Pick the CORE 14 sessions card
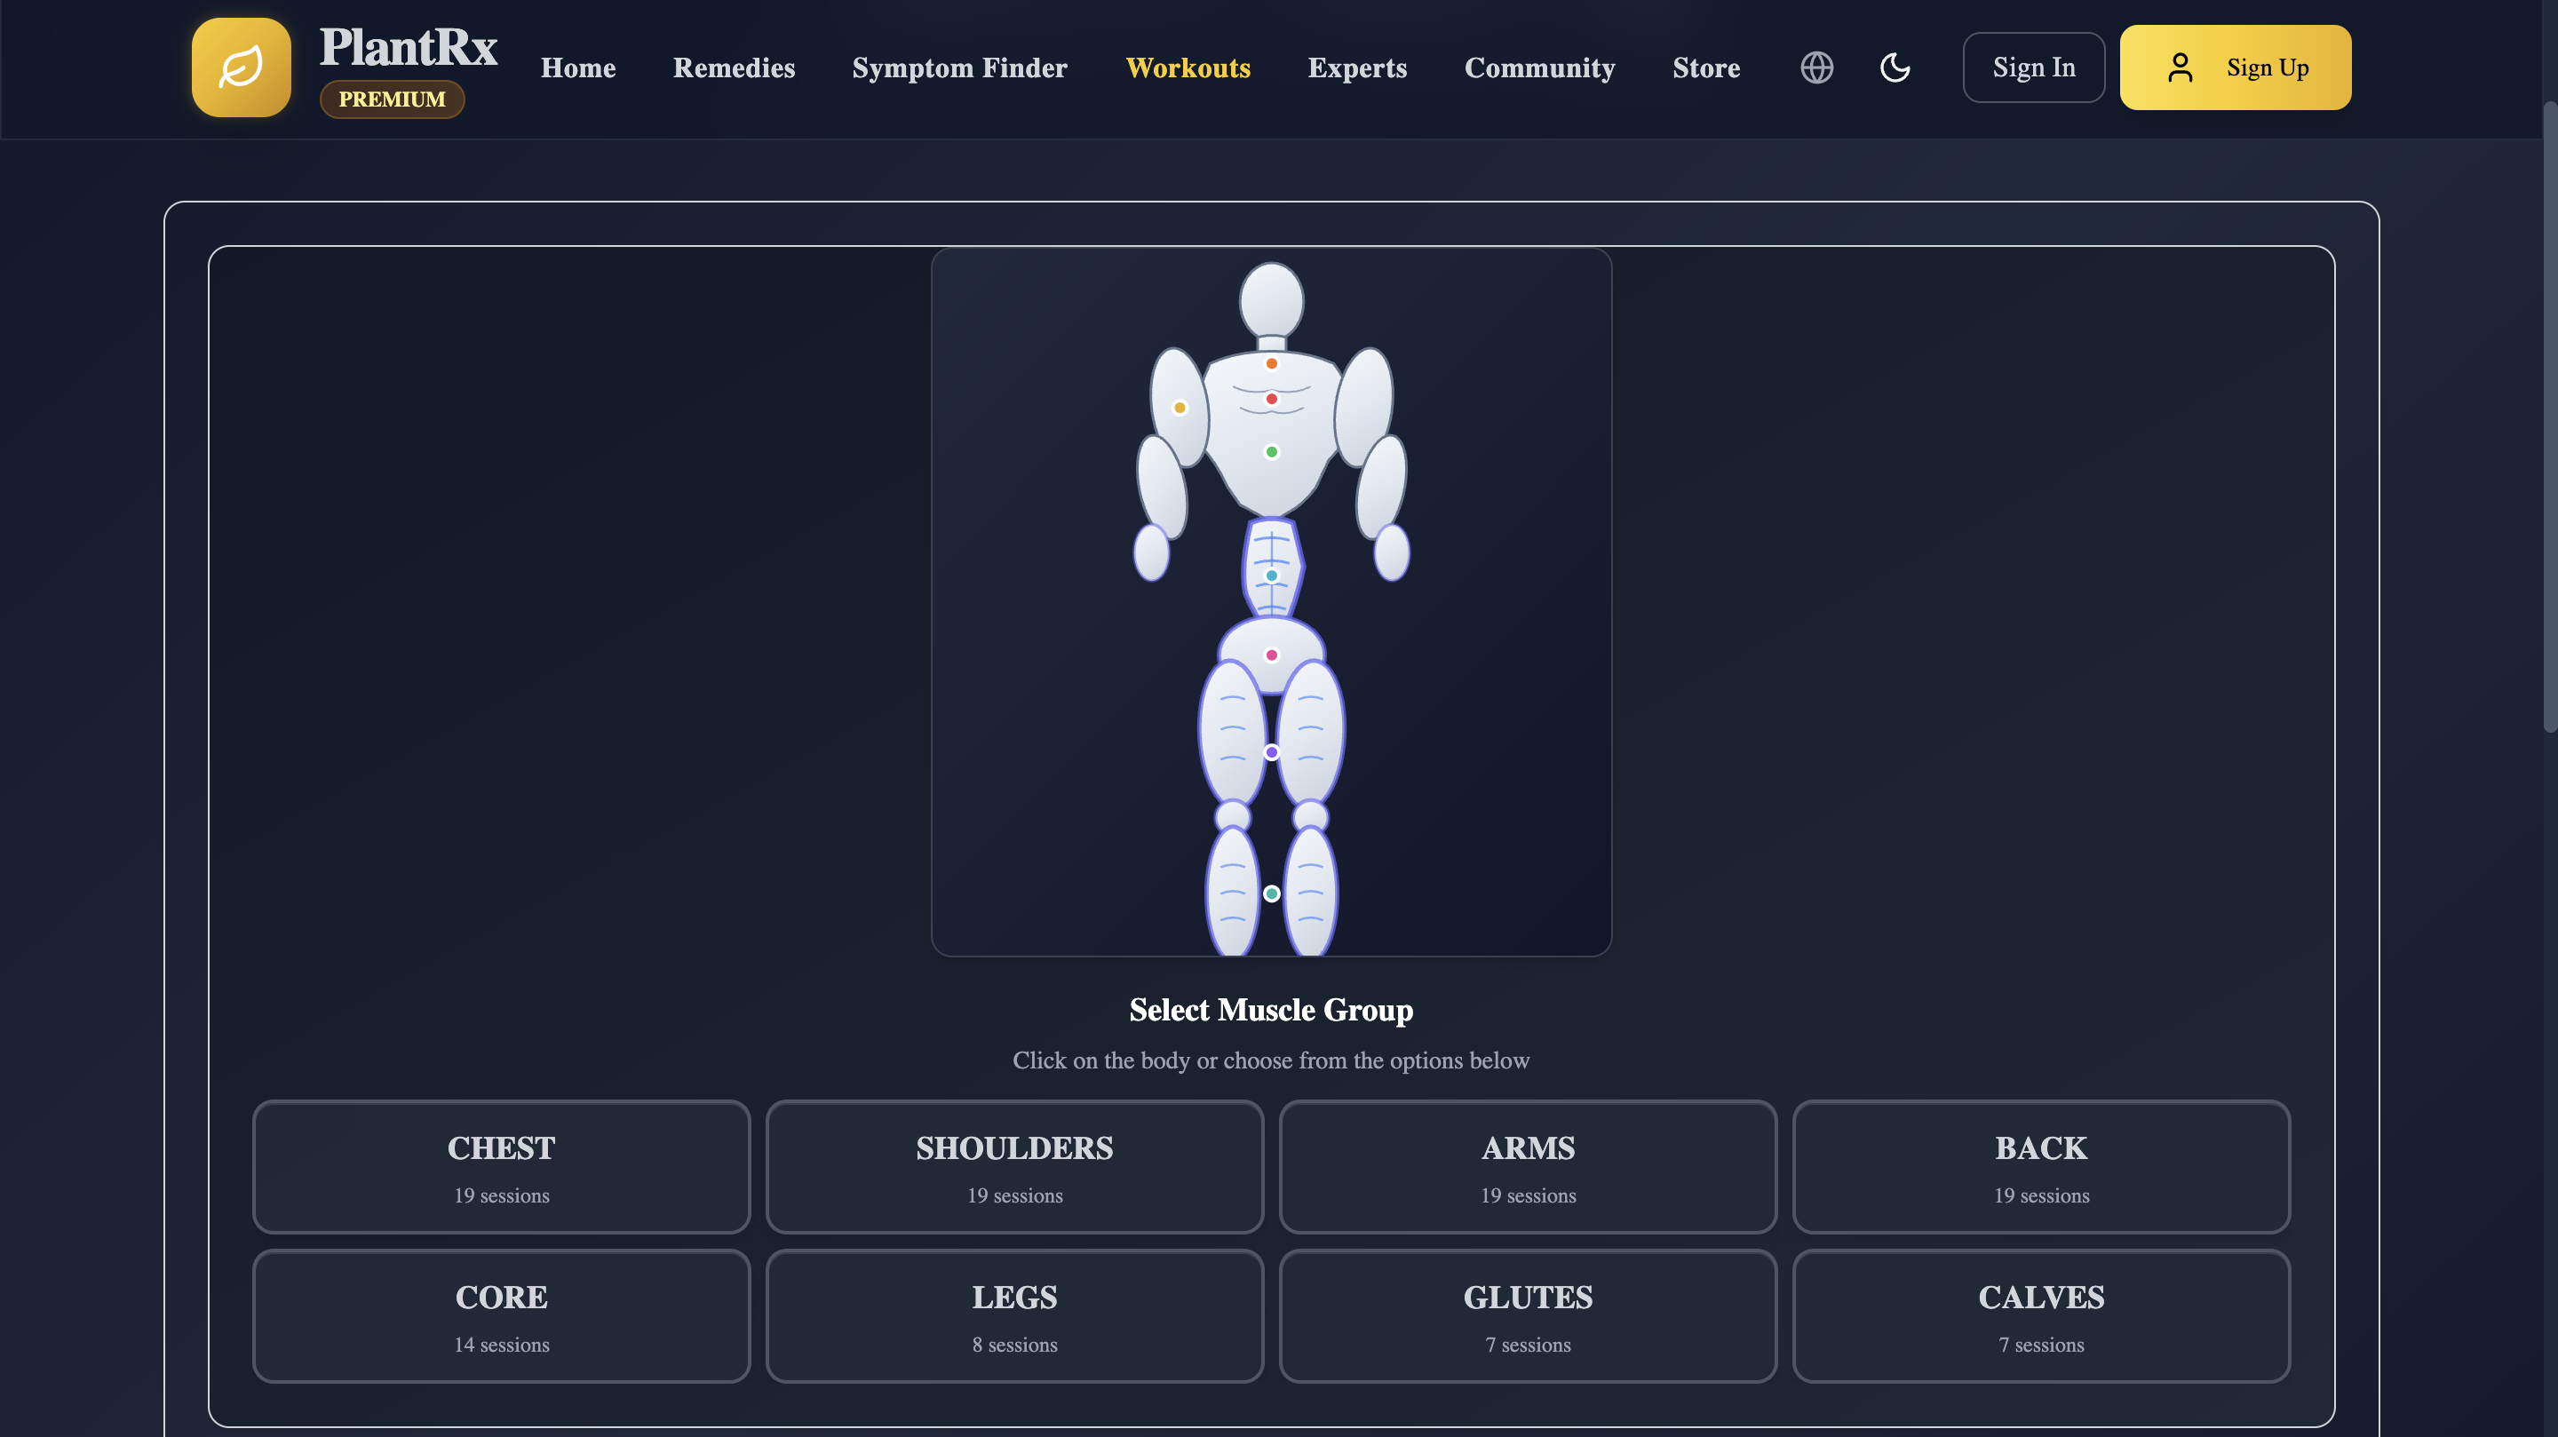Screen dimensions: 2558x1437 click(x=502, y=1316)
